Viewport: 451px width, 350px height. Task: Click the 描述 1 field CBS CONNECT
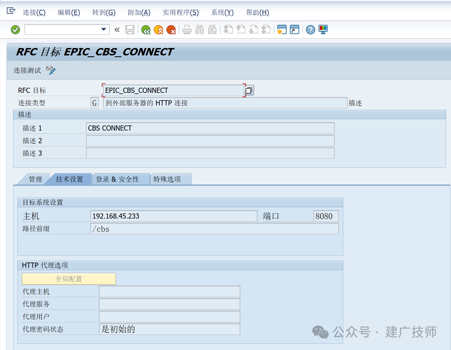pos(210,128)
